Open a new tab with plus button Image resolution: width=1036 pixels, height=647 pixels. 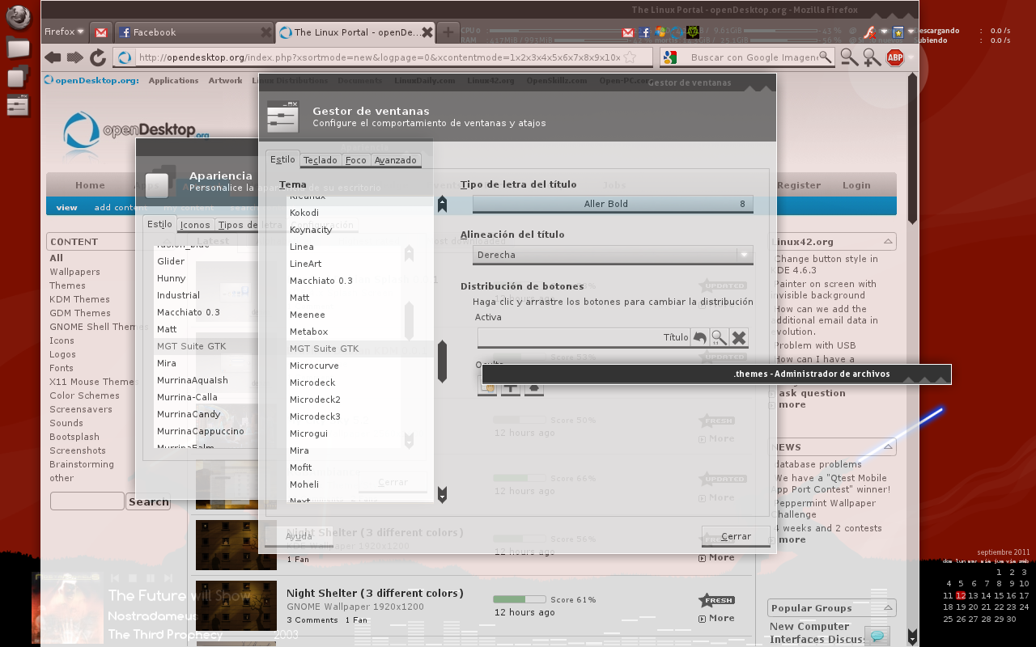pyautogui.click(x=448, y=32)
